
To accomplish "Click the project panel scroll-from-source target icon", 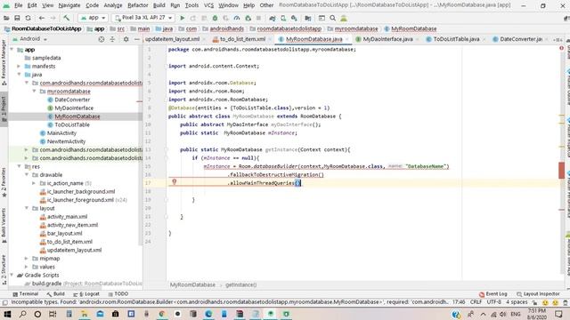I will pyautogui.click(x=102, y=39).
